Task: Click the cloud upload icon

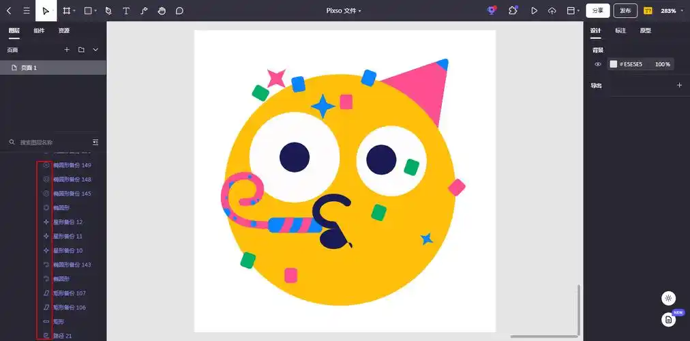Action: pos(552,11)
